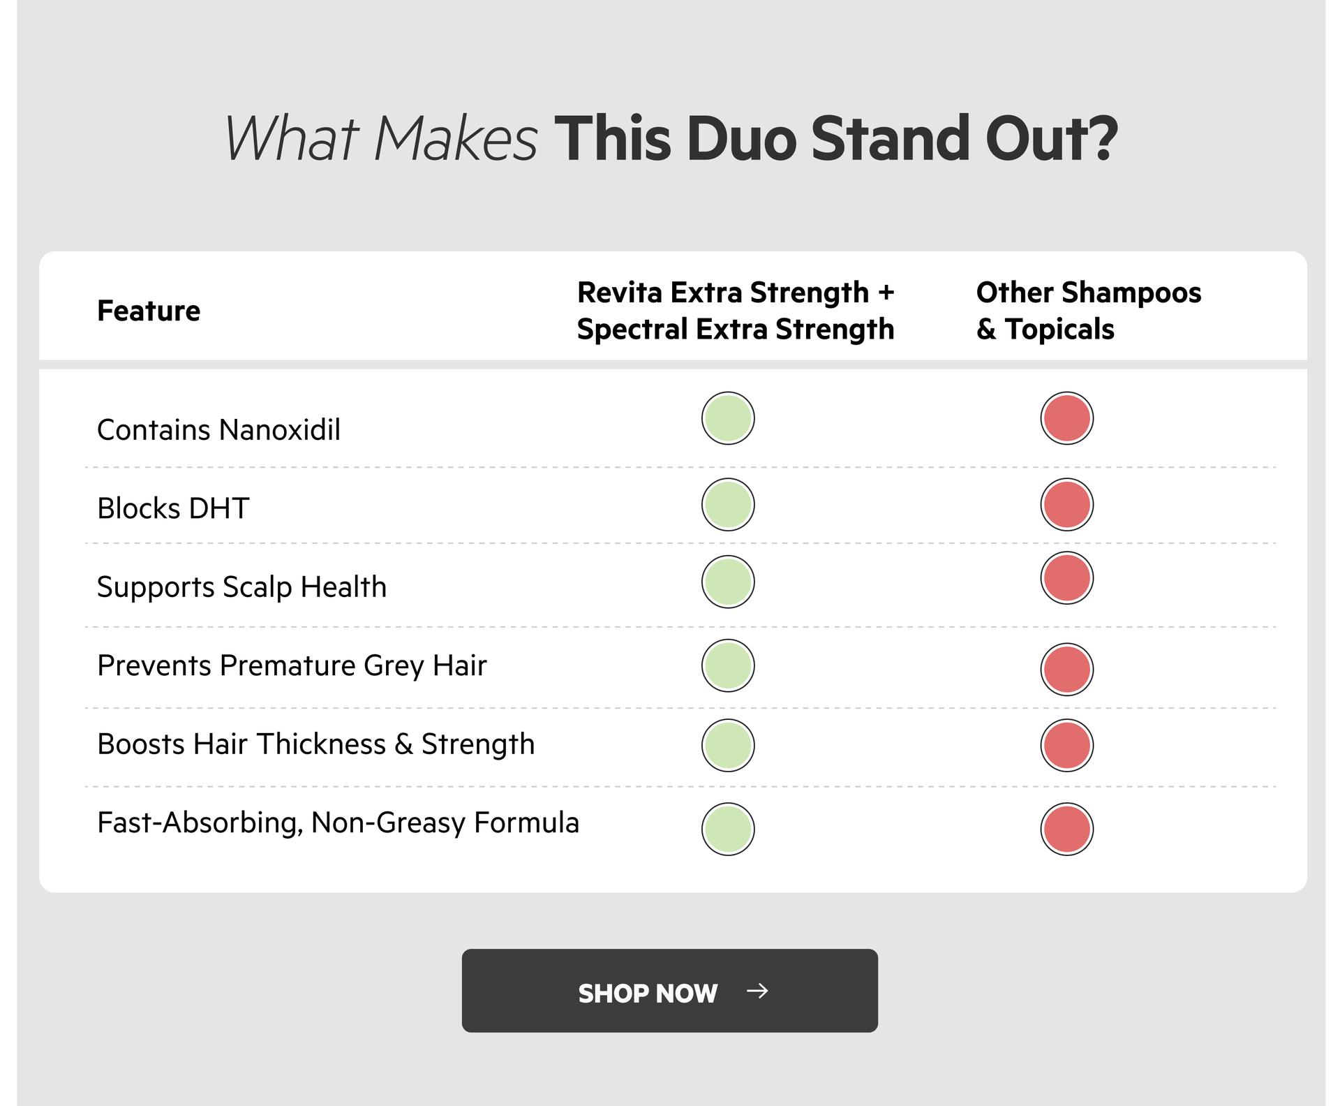
Task: Click the Shop Now button
Action: coord(669,990)
